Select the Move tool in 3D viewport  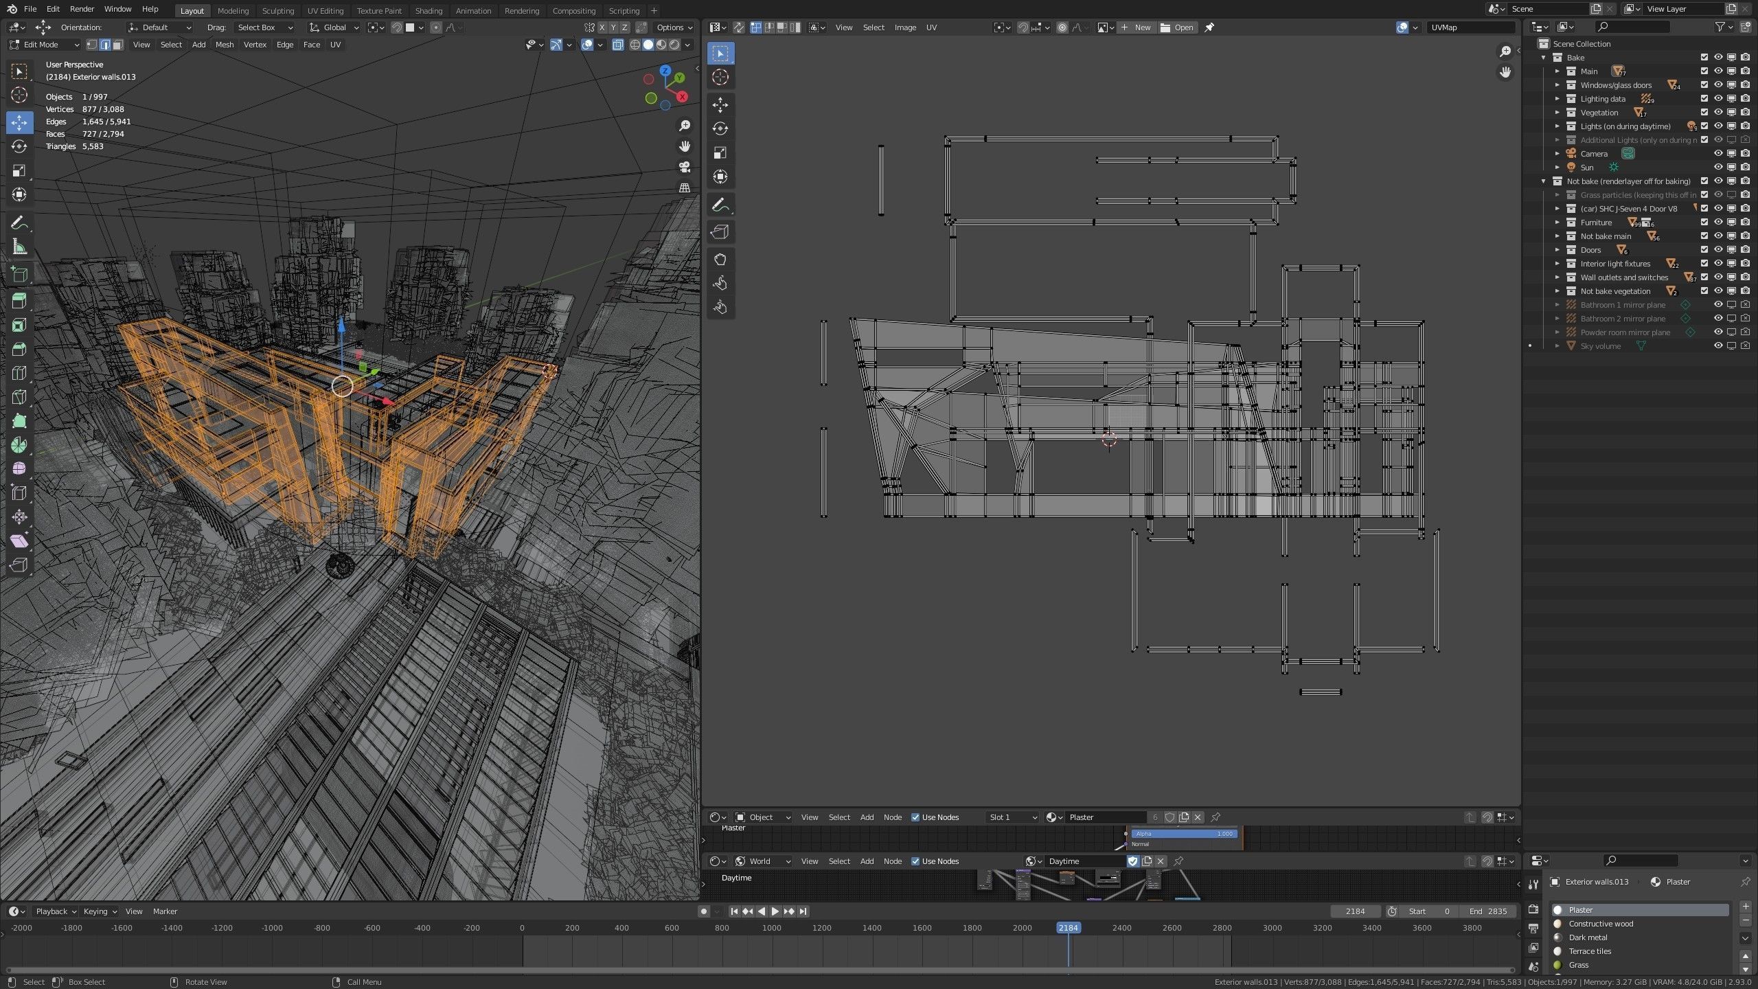click(x=19, y=122)
